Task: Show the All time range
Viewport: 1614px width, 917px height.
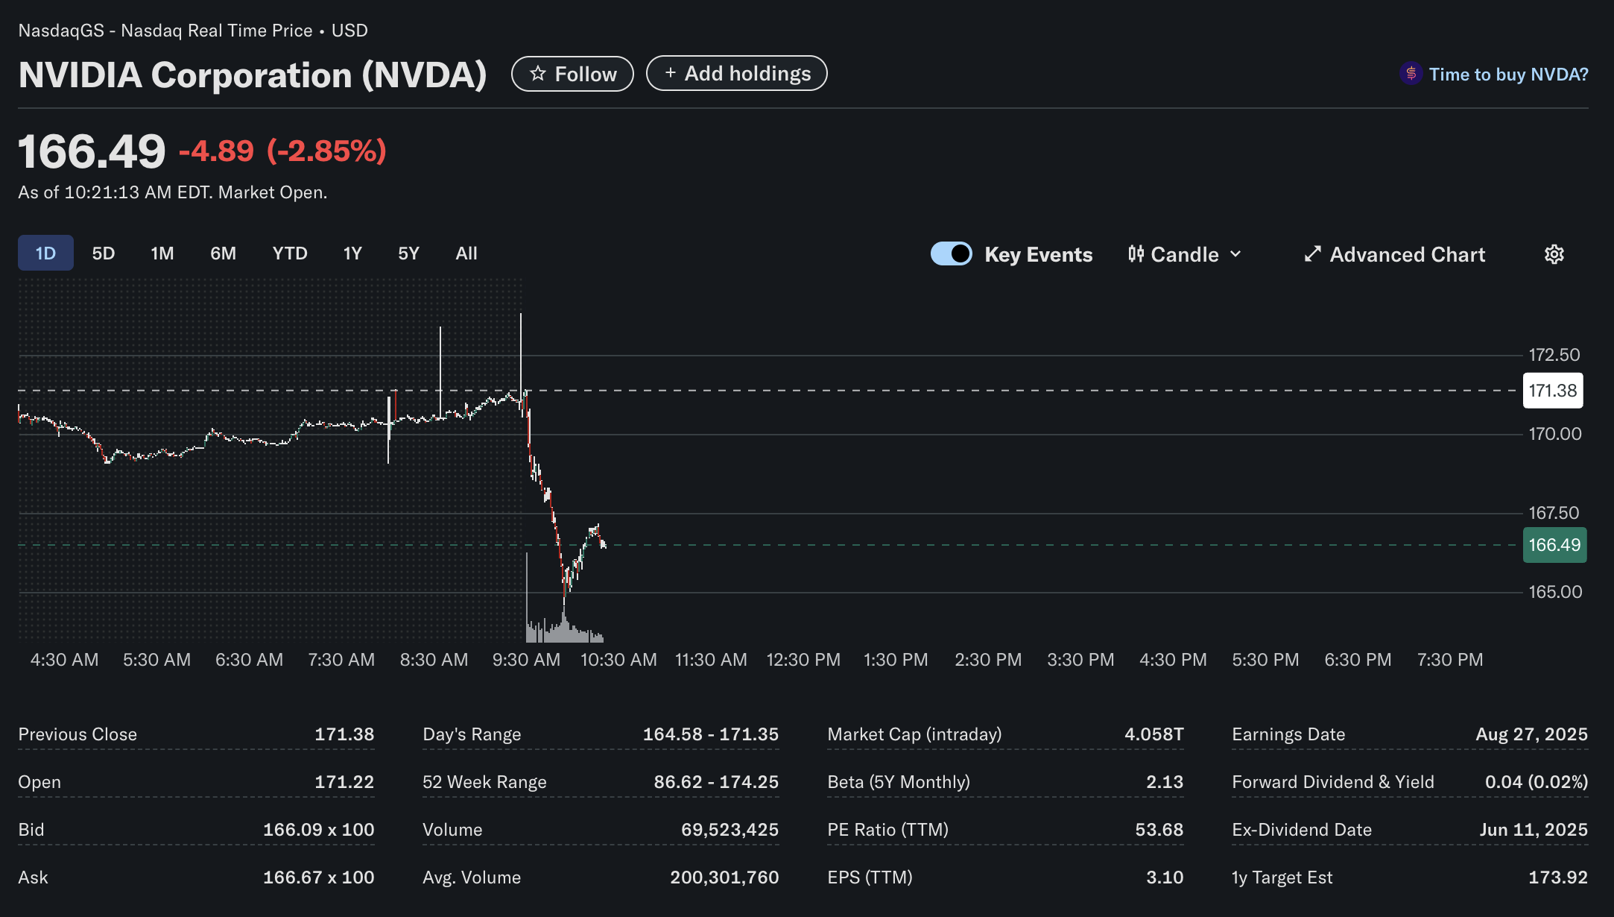Action: [x=466, y=253]
